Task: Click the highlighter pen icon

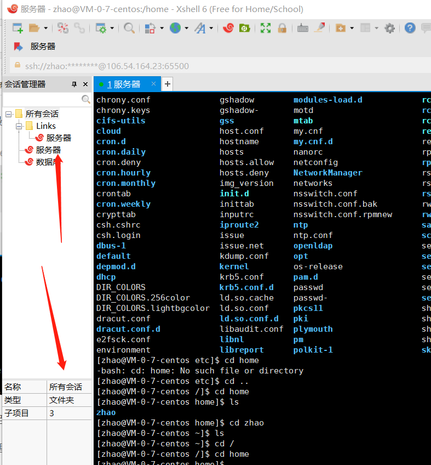Action: pos(320,28)
